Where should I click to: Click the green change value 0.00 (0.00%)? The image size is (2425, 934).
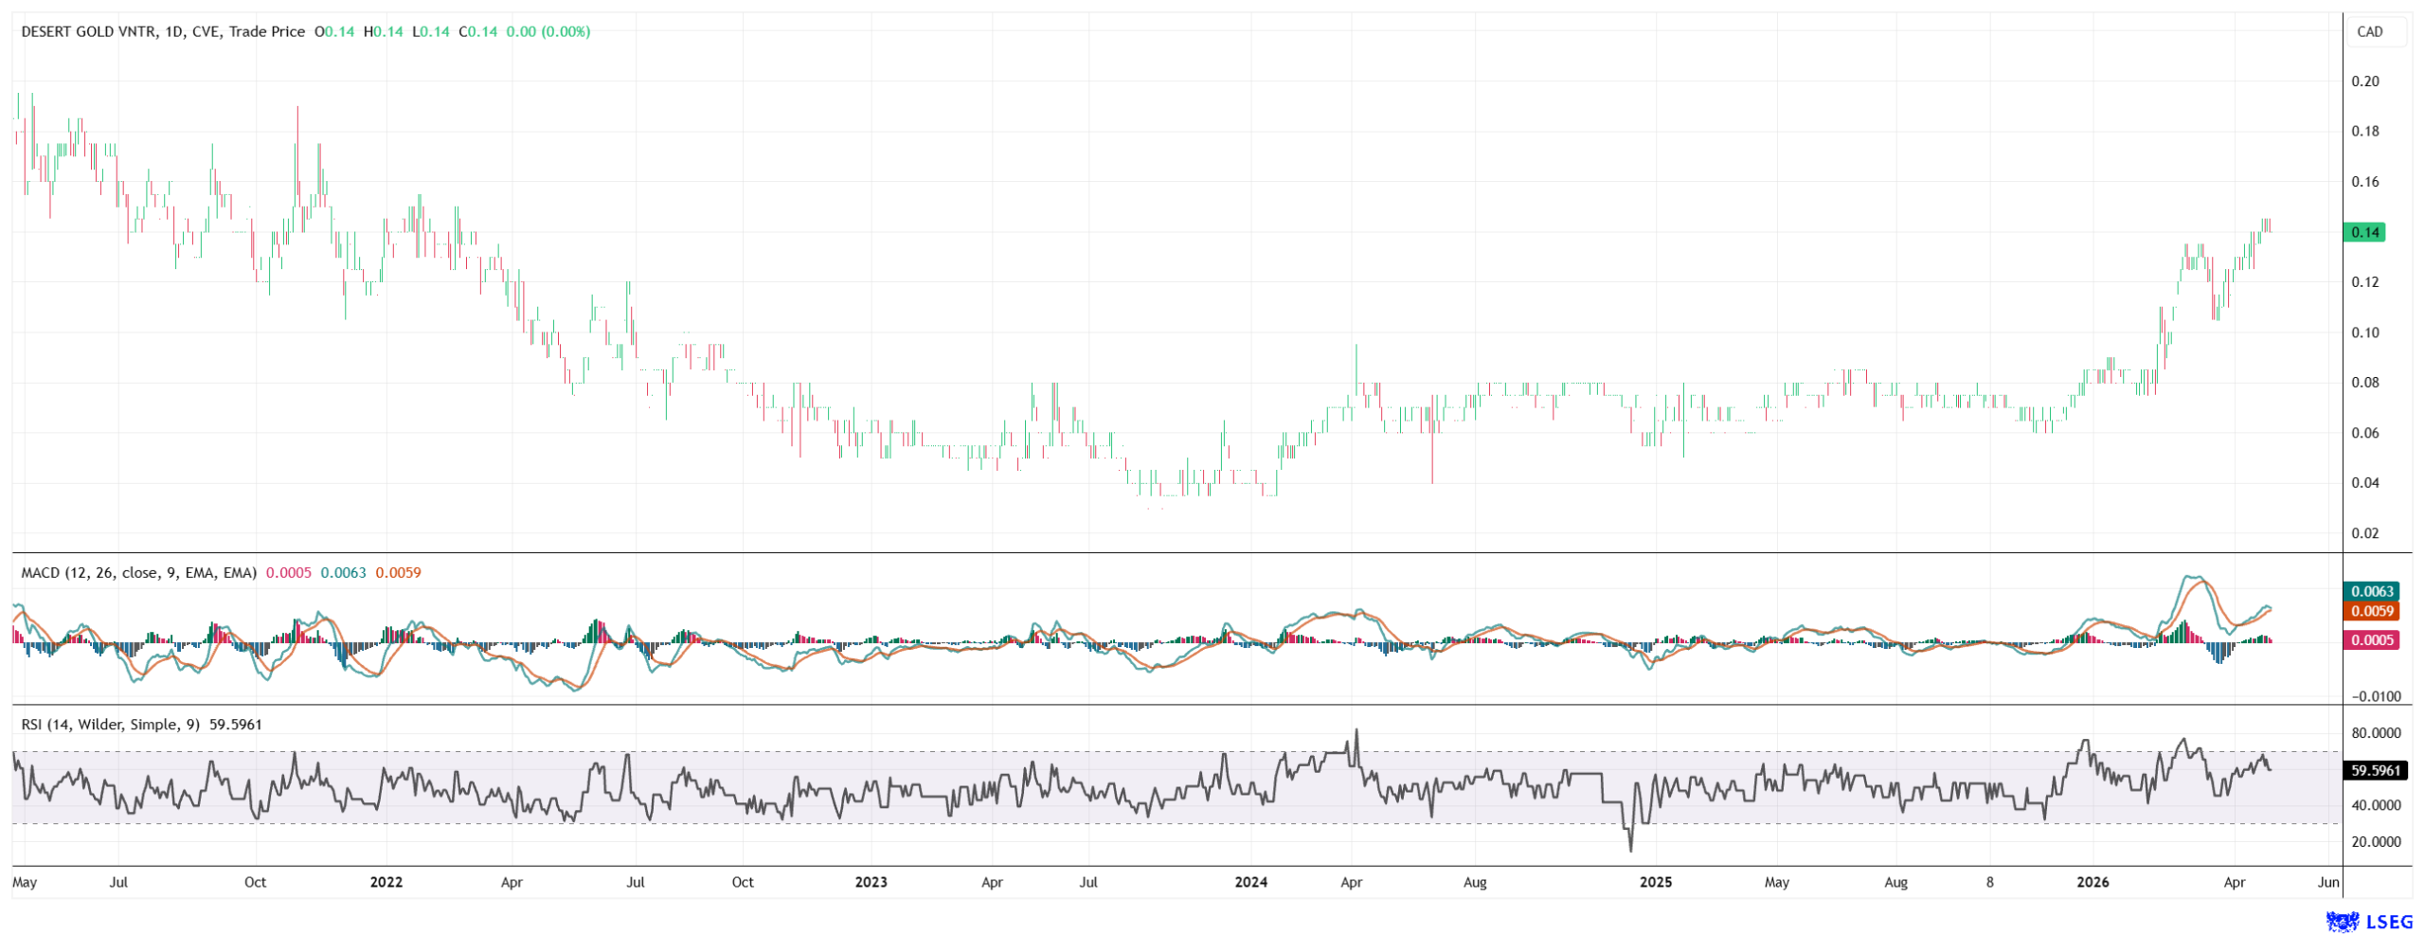coord(548,31)
